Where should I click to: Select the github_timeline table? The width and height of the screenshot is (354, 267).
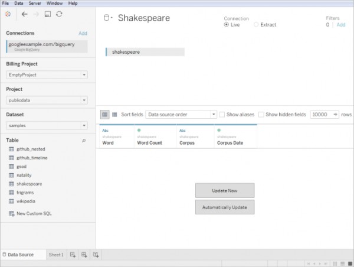32,158
